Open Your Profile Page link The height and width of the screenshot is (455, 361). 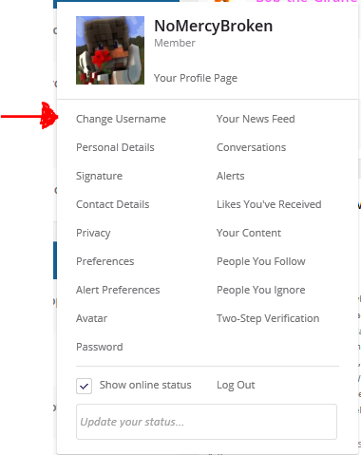tap(196, 78)
